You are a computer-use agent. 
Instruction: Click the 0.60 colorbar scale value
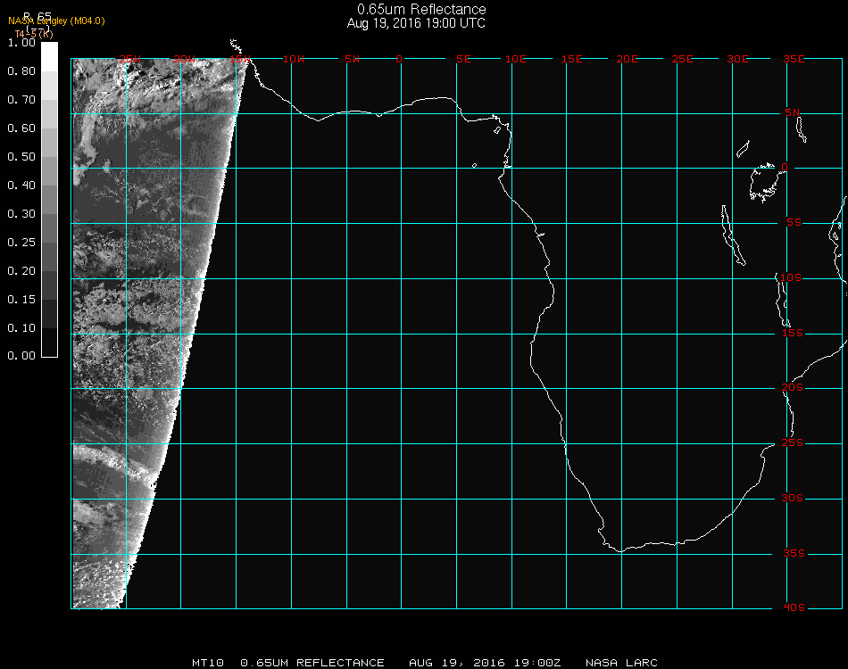pos(21,128)
